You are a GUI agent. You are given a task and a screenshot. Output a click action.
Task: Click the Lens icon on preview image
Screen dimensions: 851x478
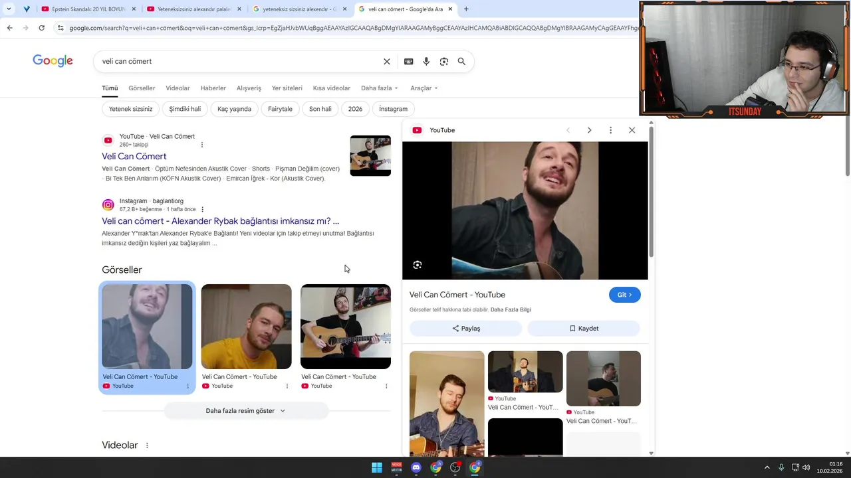pyautogui.click(x=418, y=265)
